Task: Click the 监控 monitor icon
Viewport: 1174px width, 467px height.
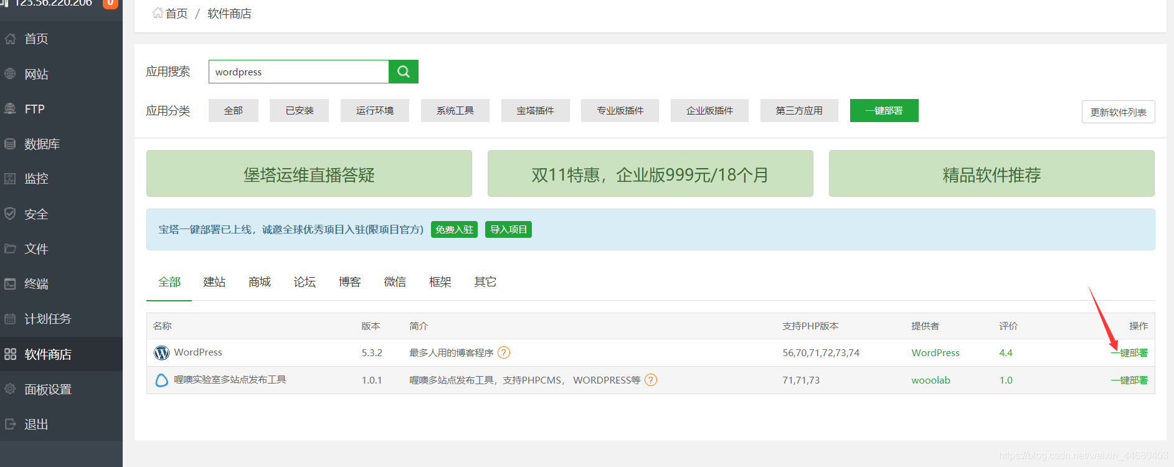Action: (x=10, y=179)
